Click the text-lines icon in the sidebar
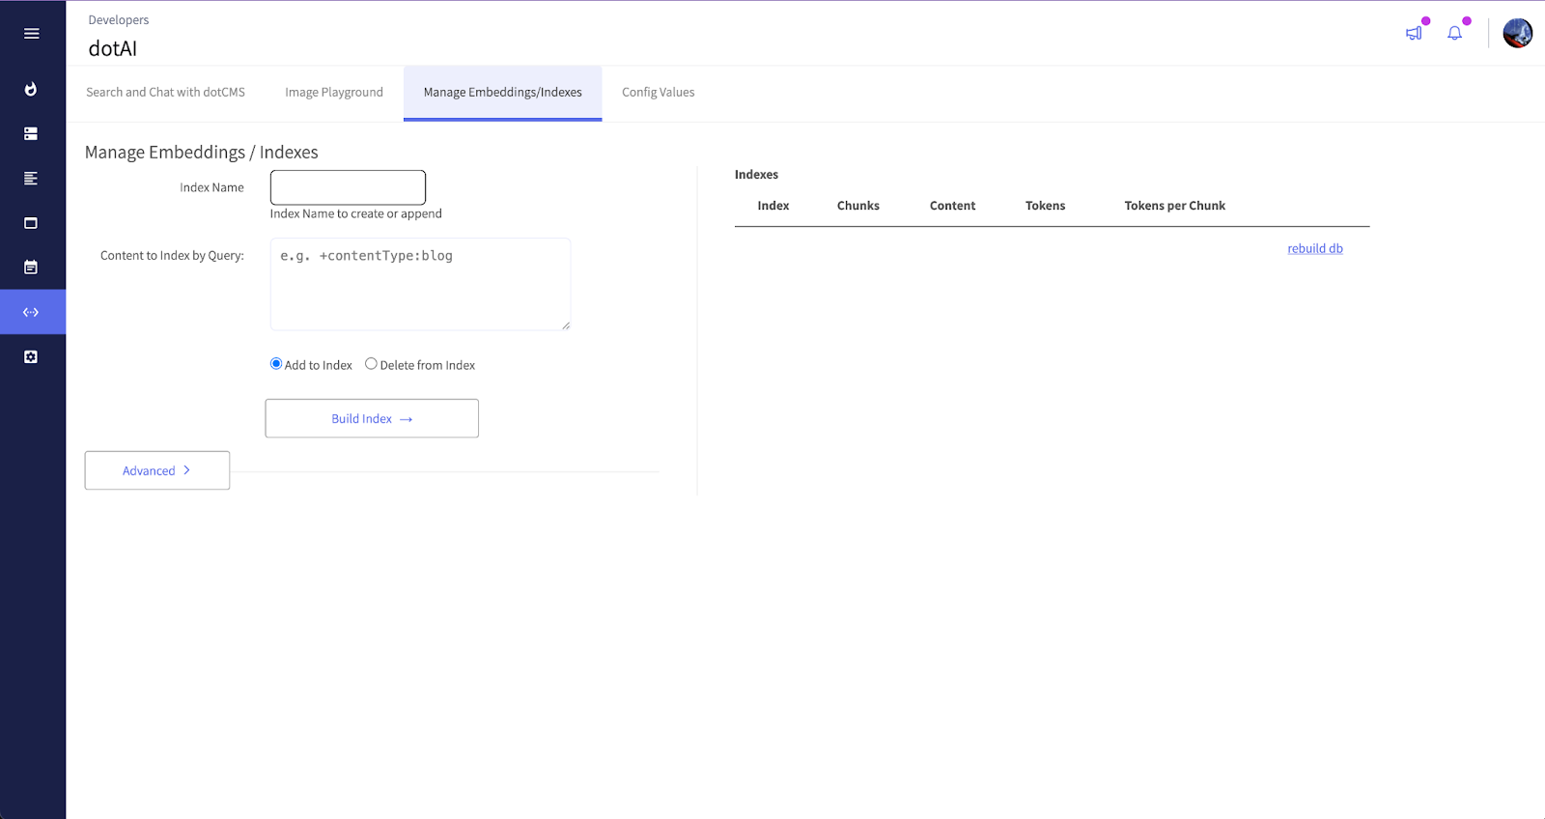This screenshot has height=819, width=1545. tap(31, 179)
